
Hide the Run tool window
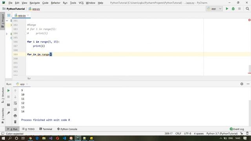248,84
